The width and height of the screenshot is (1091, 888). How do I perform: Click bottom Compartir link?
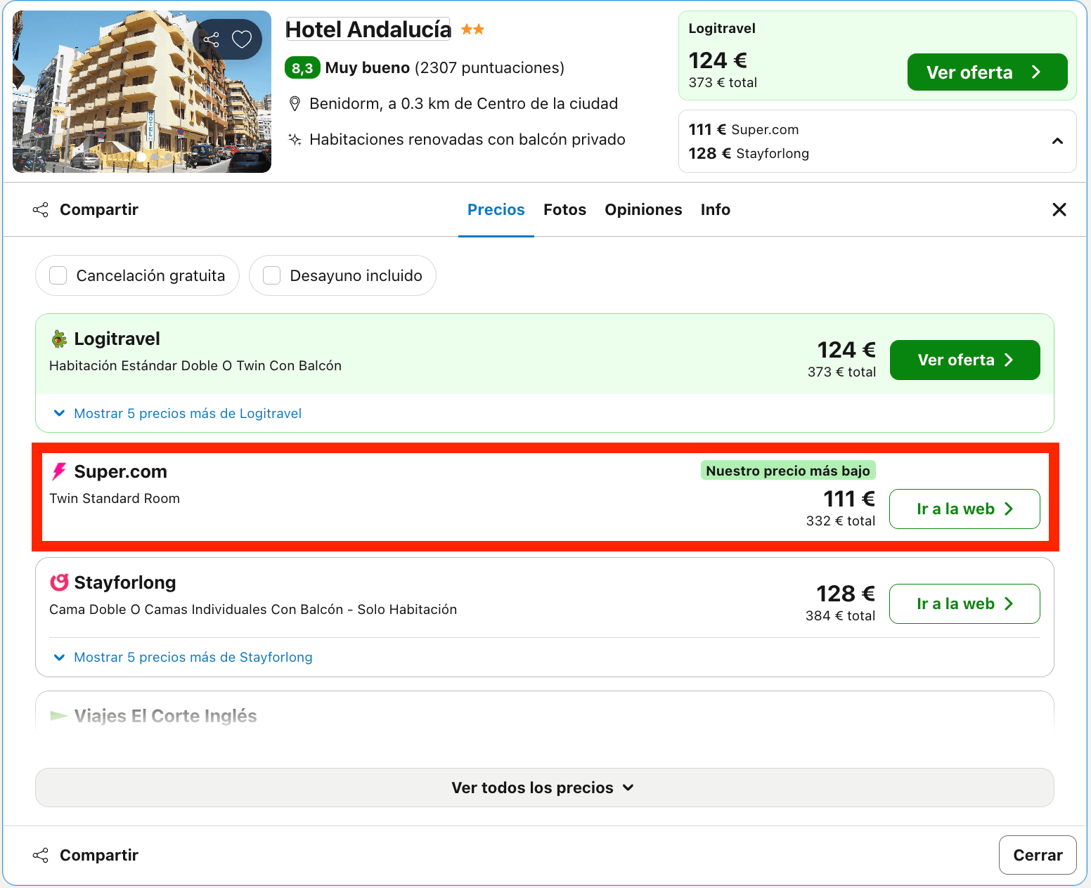[x=99, y=855]
